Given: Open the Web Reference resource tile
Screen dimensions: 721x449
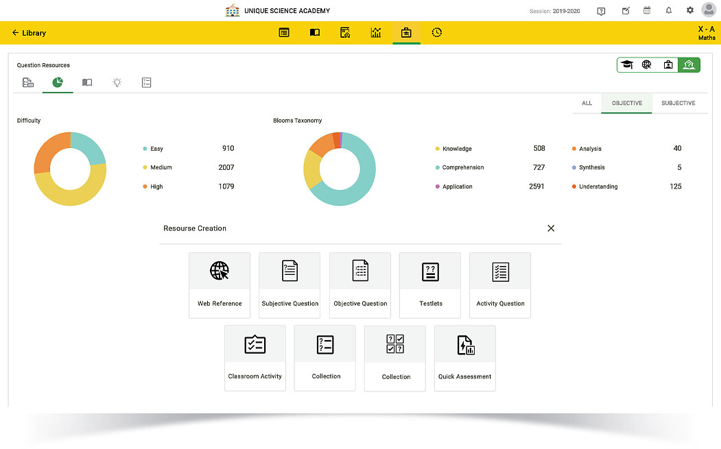Looking at the screenshot, I should coord(220,284).
